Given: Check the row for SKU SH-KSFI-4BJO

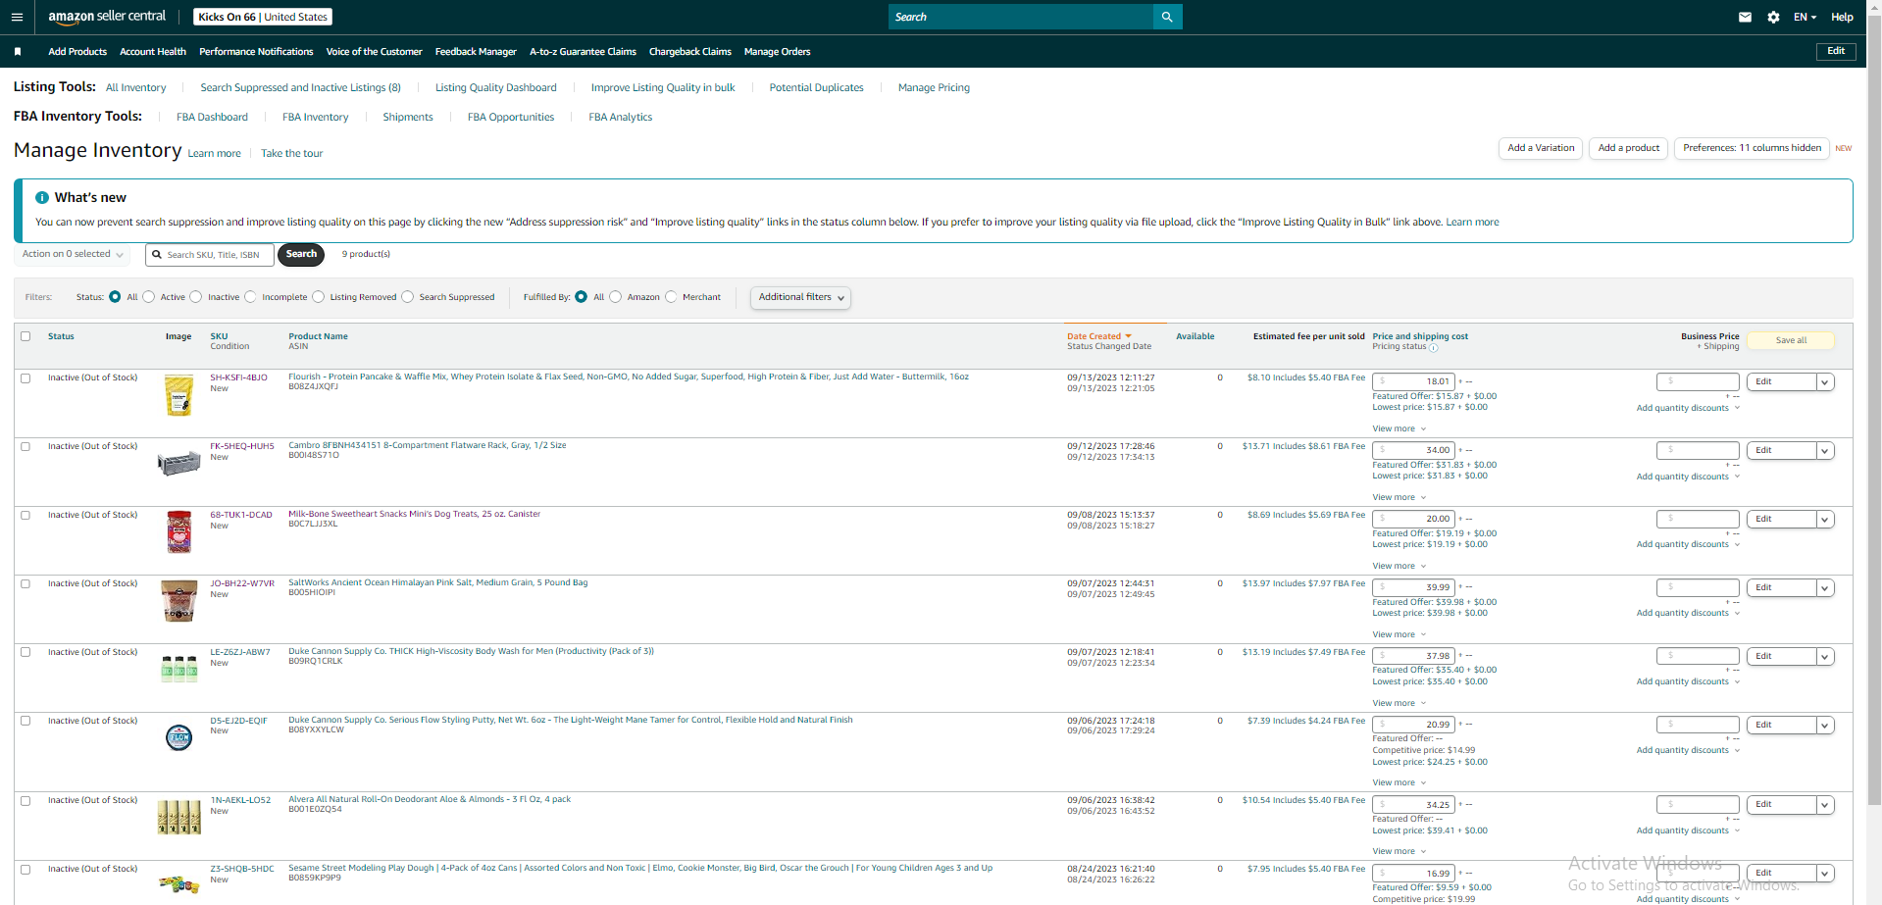Looking at the screenshot, I should 25,377.
